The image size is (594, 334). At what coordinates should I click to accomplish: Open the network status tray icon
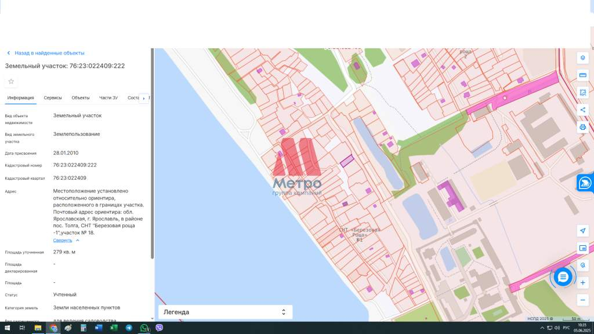[549, 328]
